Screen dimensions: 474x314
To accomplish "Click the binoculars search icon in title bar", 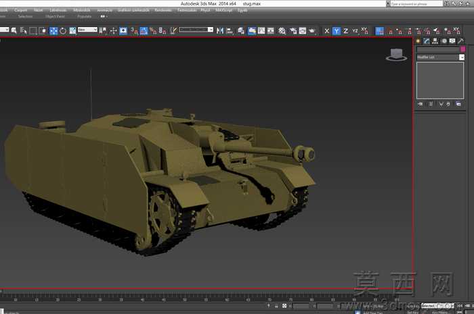I will [x=446, y=3].
